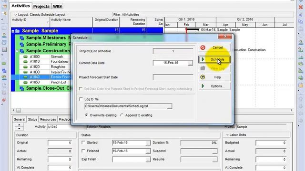This screenshot has height=171, width=305.
Task: Open the Finished date picker
Action: (x=148, y=151)
